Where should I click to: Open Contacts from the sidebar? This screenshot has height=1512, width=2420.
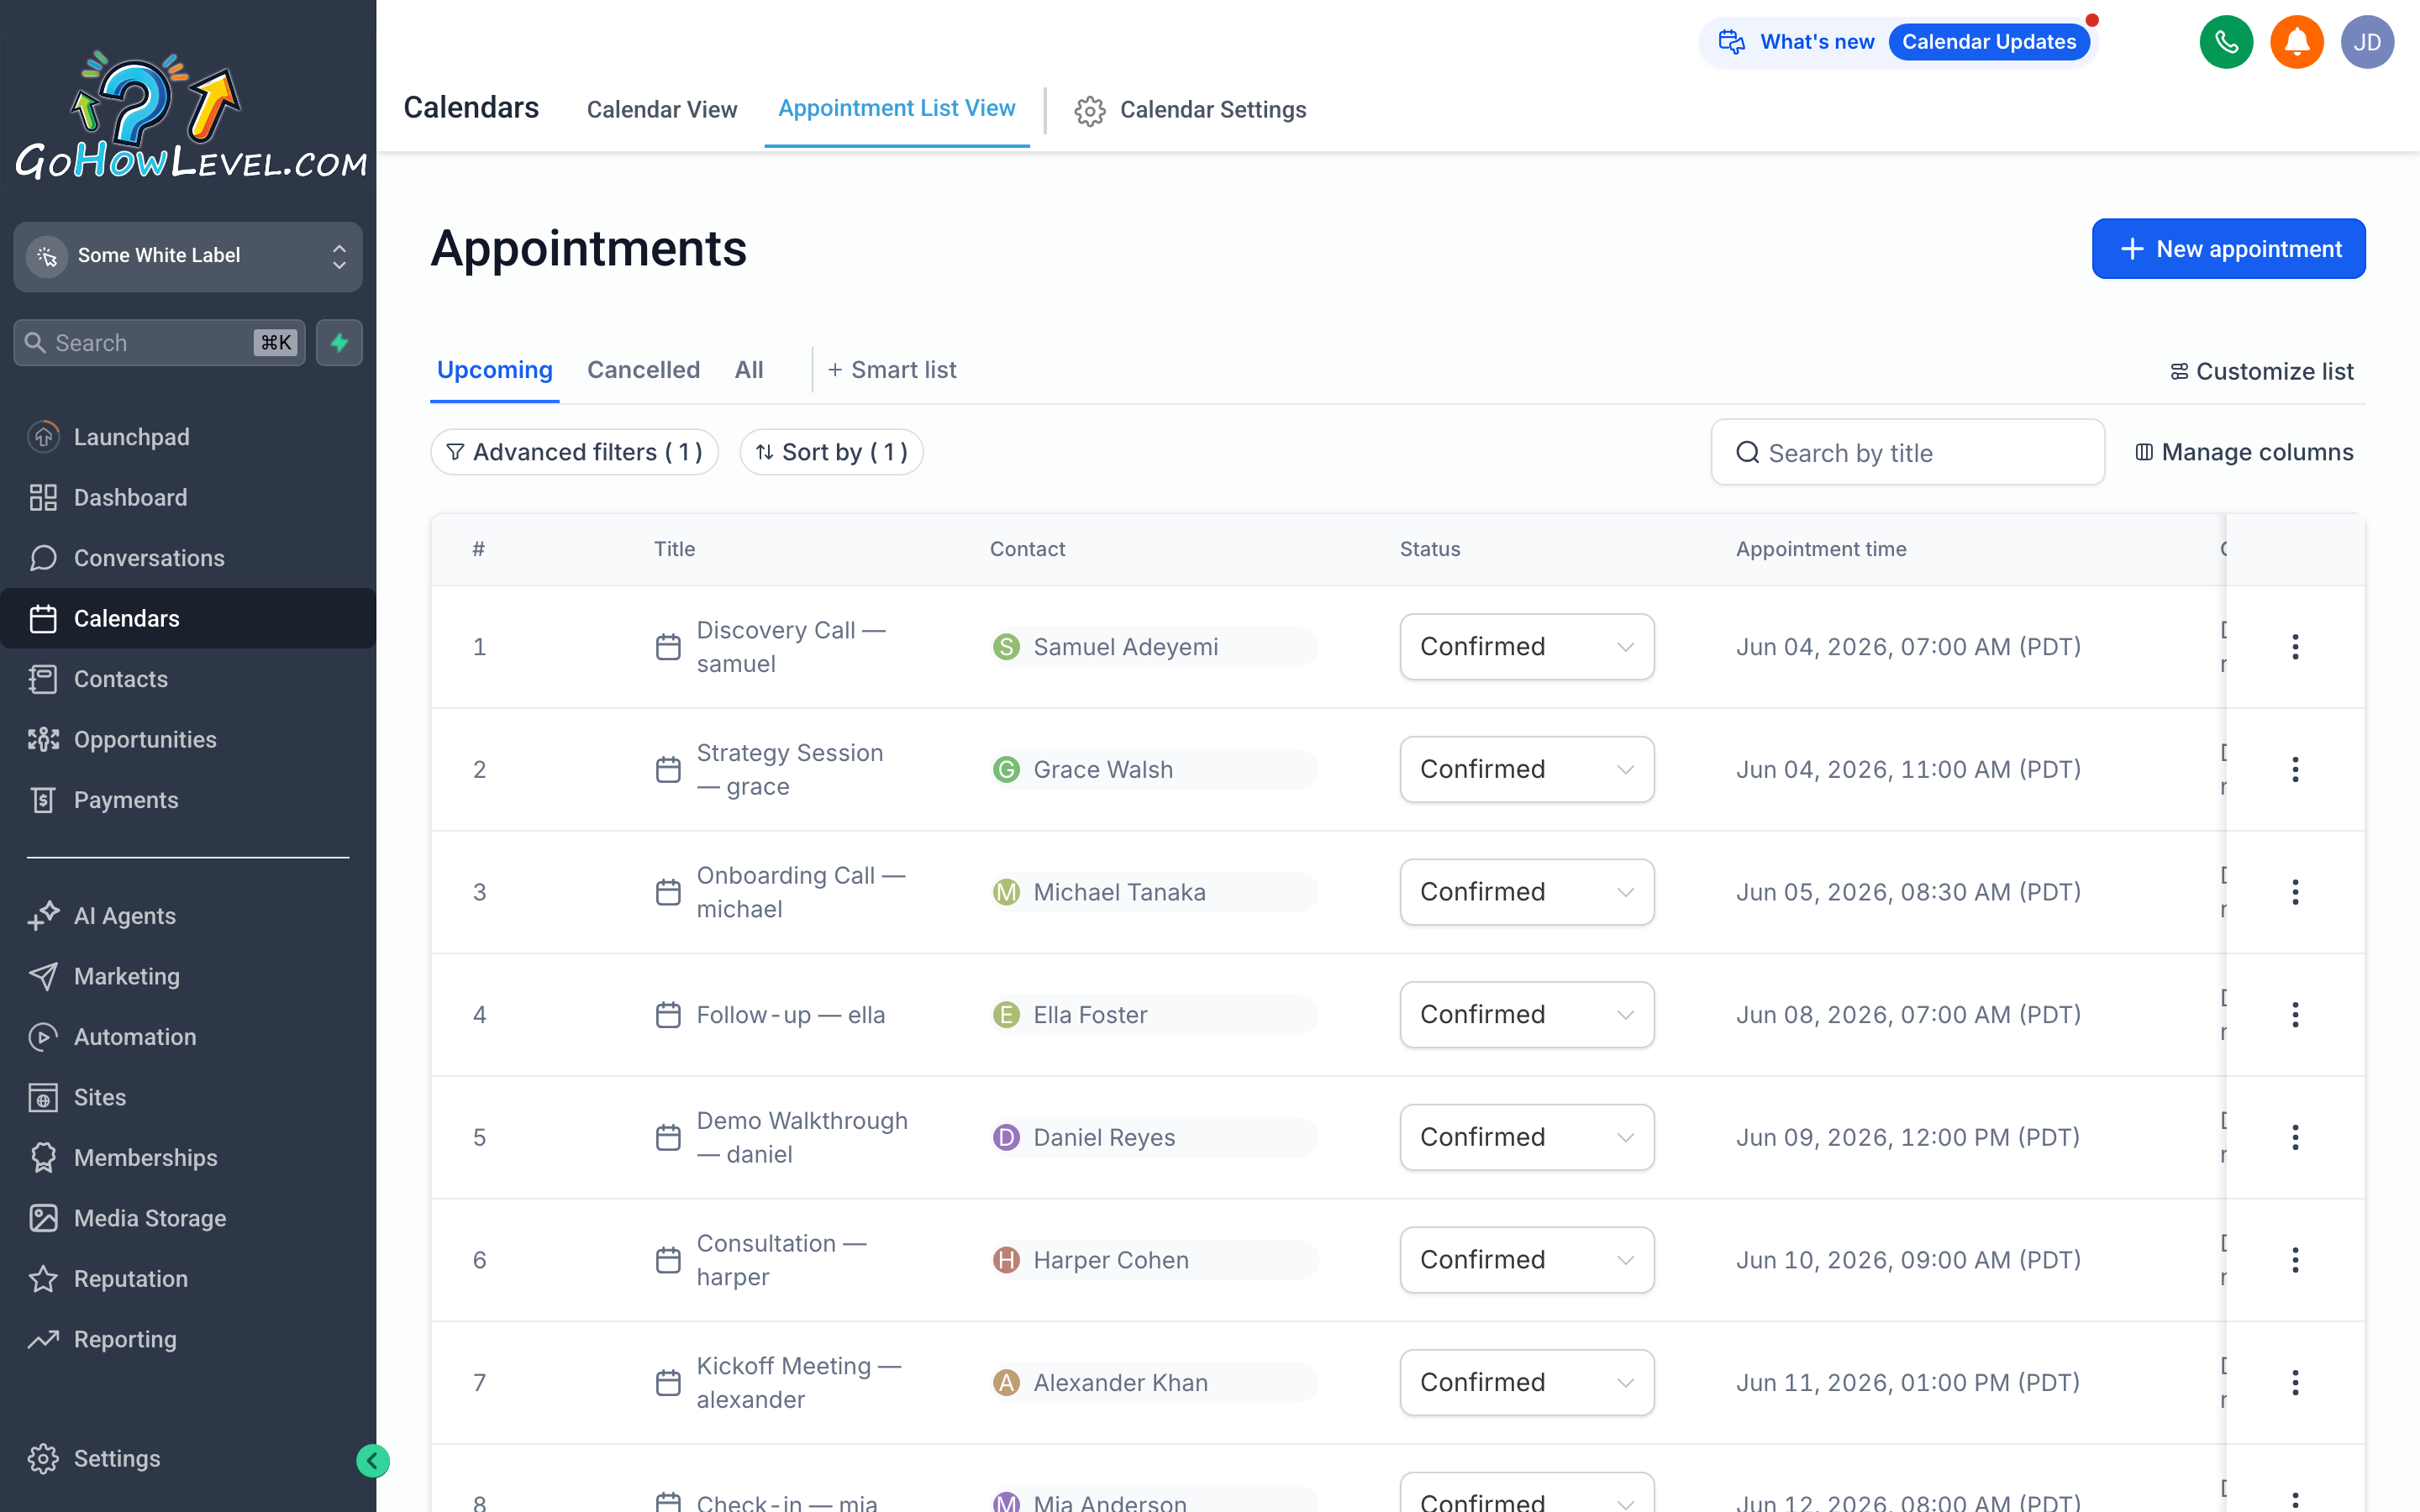[x=188, y=679]
